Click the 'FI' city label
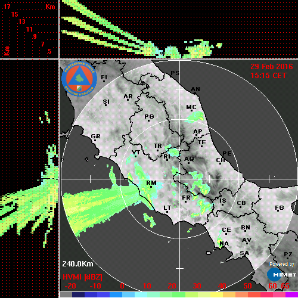Screen dimensions: 298x298 [104, 77]
